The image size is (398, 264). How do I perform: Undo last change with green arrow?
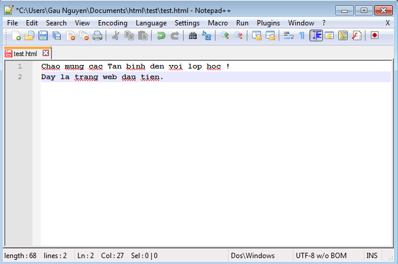click(x=161, y=35)
